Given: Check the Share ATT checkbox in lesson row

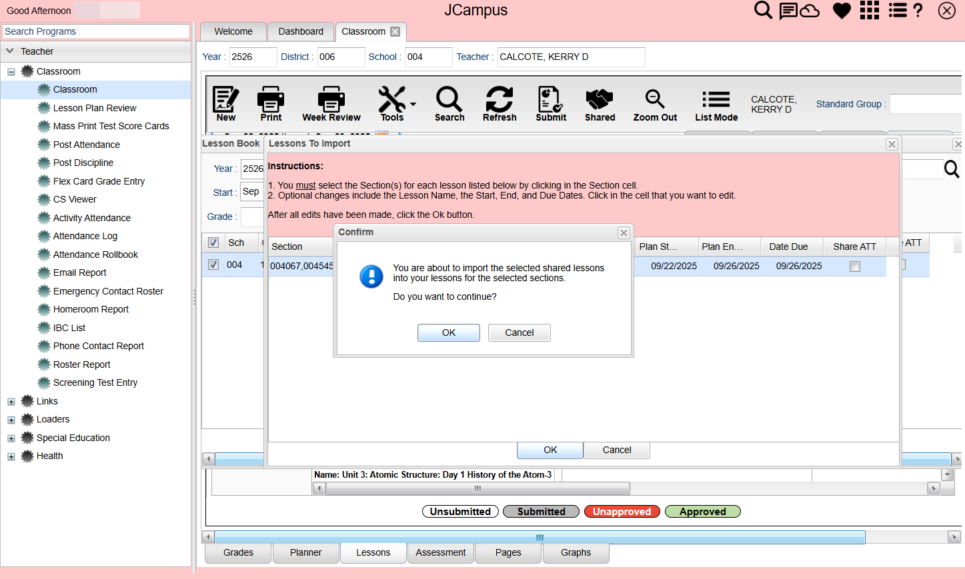Looking at the screenshot, I should point(855,267).
